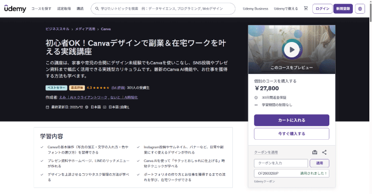
Task: Open the Udemy Business link
Action: coord(255,9)
